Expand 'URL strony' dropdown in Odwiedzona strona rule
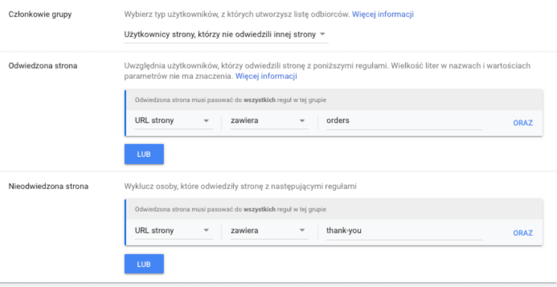Viewport: 557px width, 287px height. 173,121
